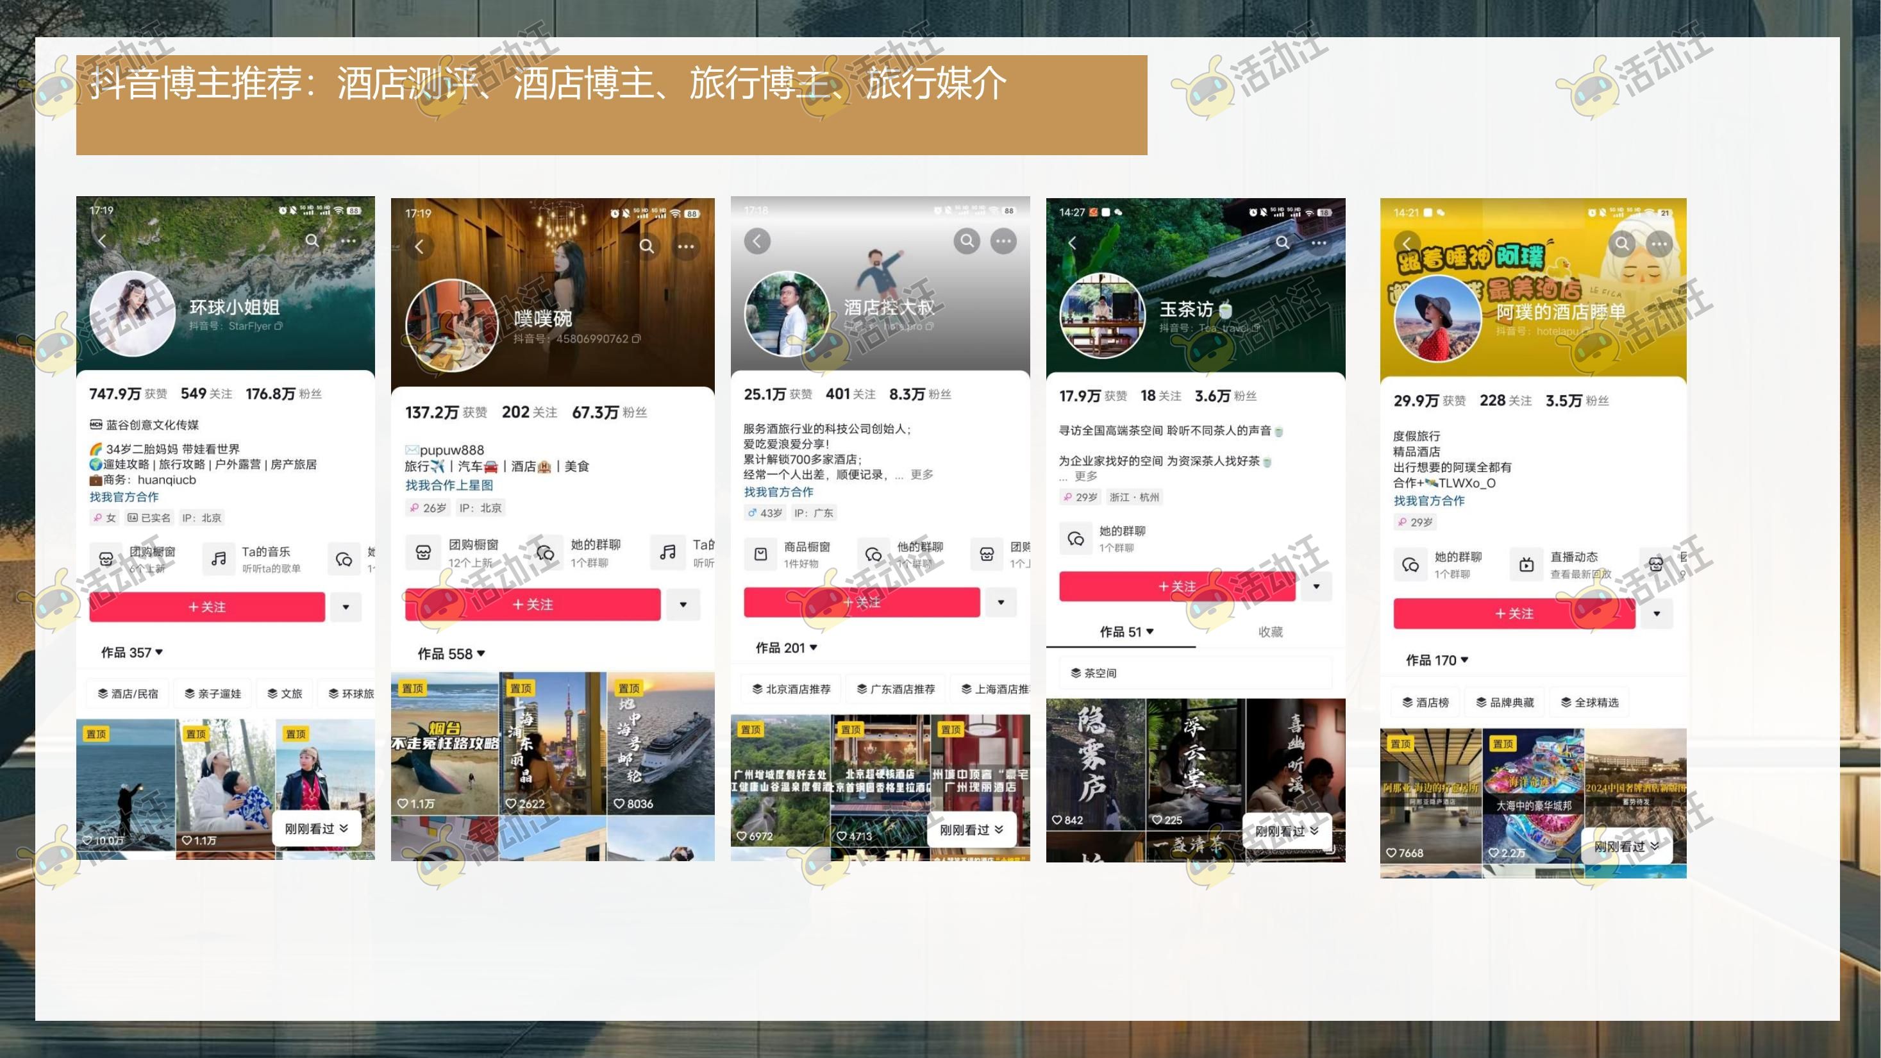Screen dimensions: 1881x1058
Task: Tap back arrow on 环球小姐姐 profile
Action: 102,240
